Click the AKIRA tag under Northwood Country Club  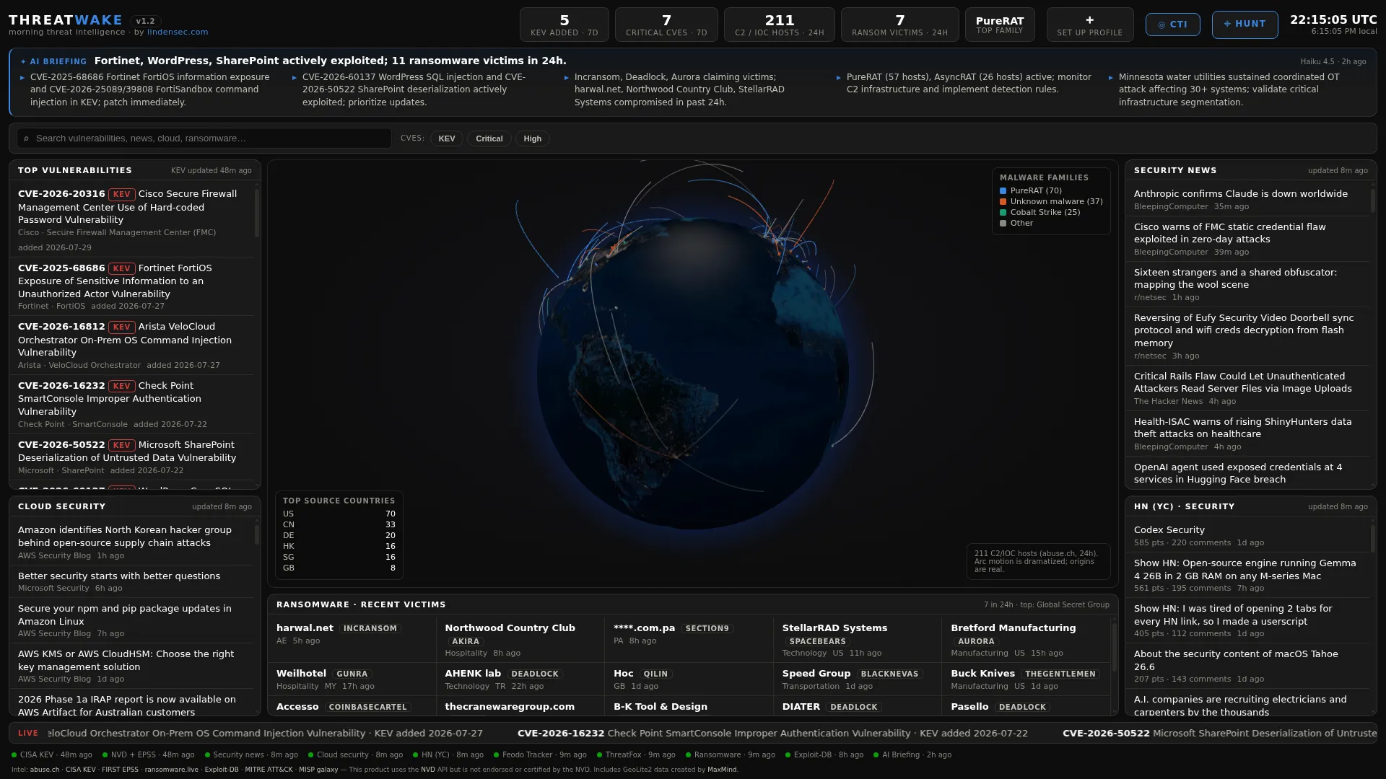[x=466, y=641]
